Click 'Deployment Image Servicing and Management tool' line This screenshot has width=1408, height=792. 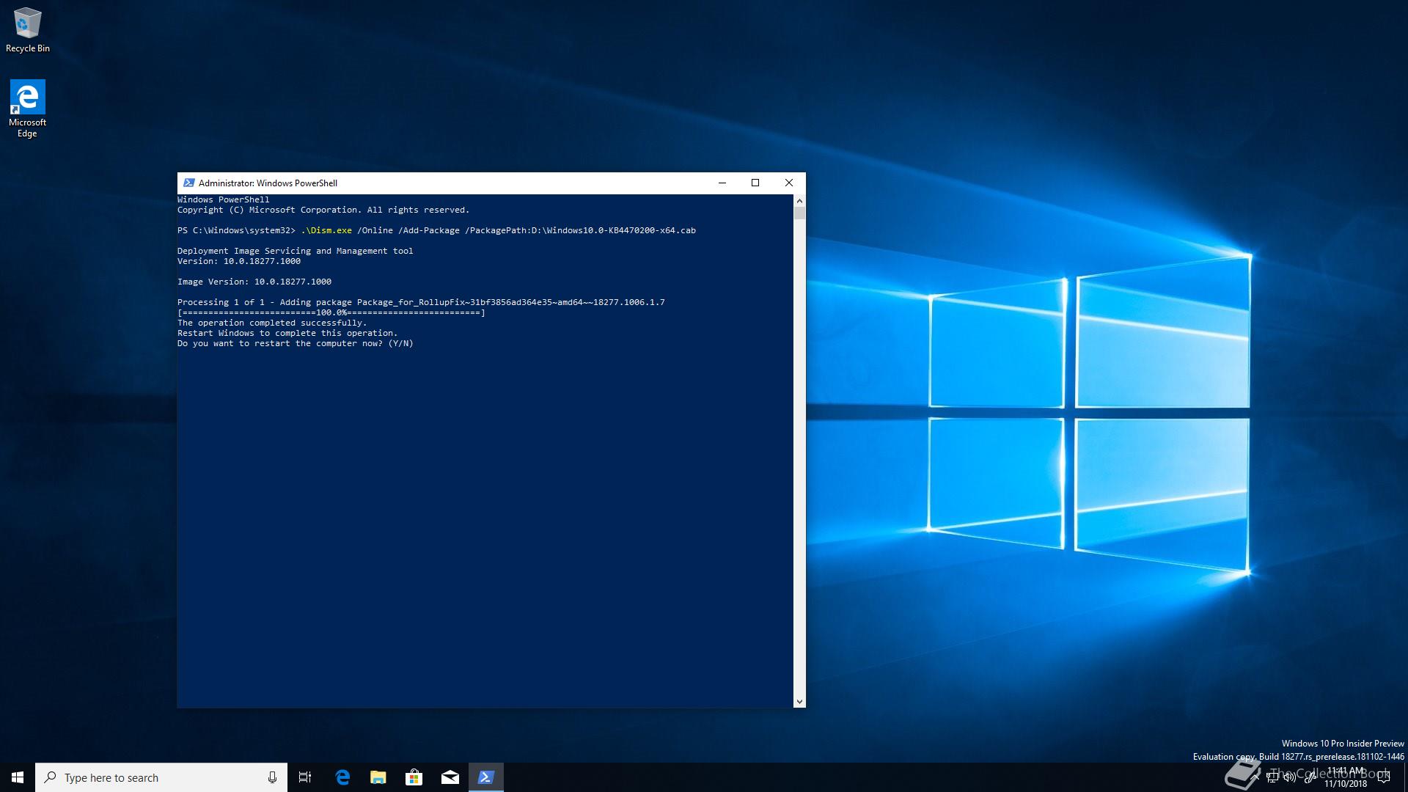click(x=295, y=251)
